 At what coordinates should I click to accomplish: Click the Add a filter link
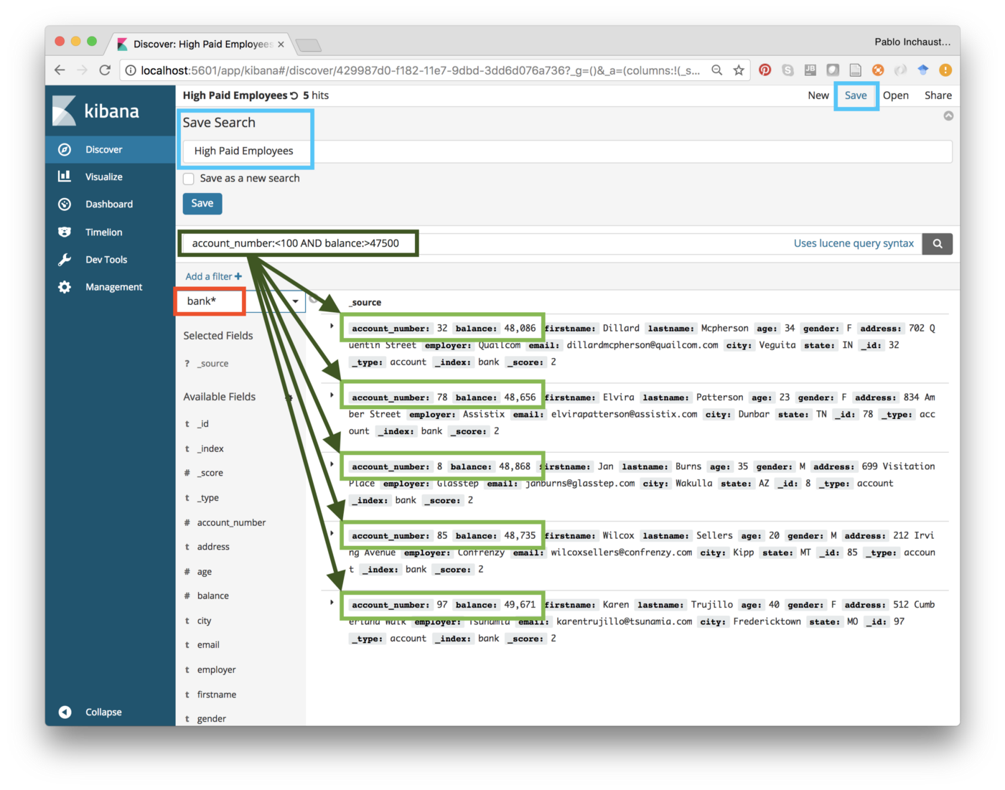[213, 276]
